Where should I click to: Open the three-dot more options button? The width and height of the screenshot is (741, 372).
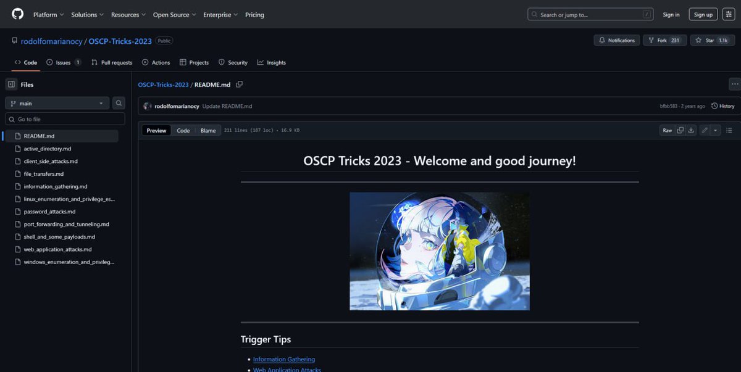[735, 85]
